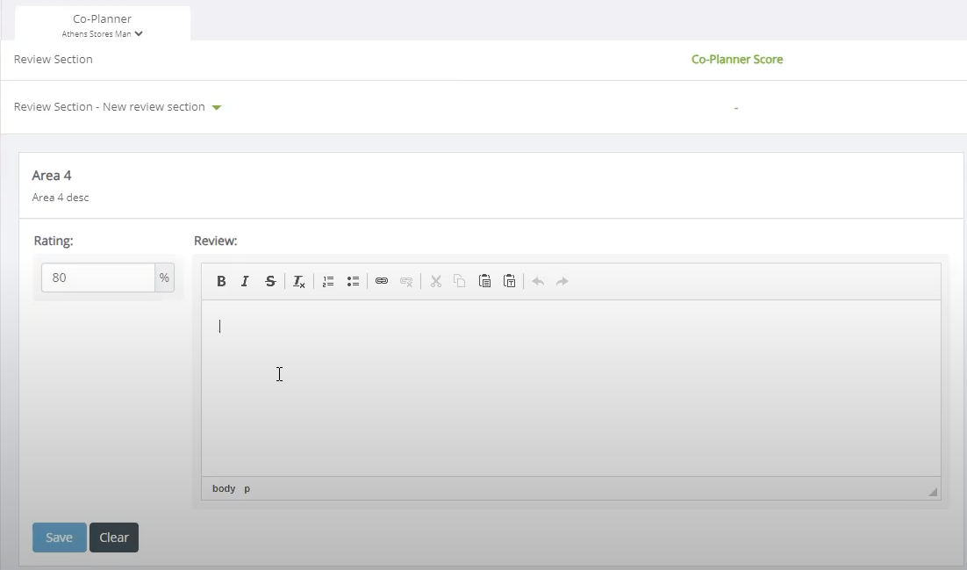Click the copy icon in the toolbar
967x570 pixels.
point(460,281)
